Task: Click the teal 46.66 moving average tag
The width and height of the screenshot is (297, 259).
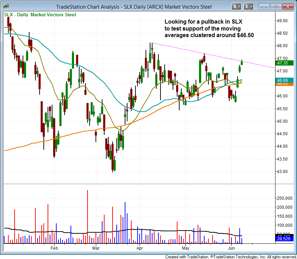Action: coord(284,80)
